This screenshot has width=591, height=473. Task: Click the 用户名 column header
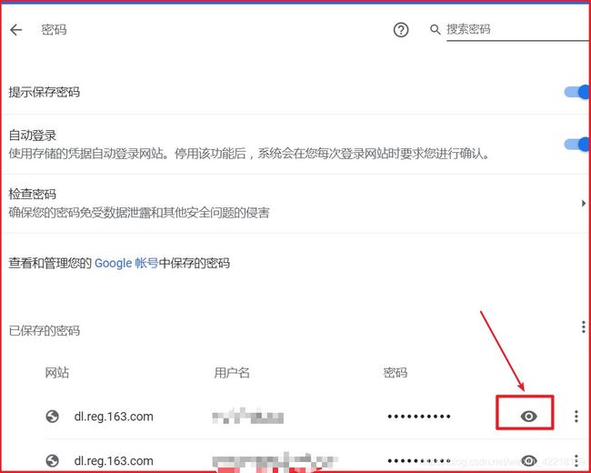(232, 373)
